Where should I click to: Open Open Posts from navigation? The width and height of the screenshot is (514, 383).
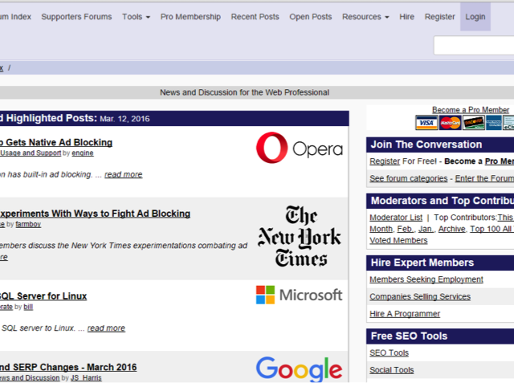tap(311, 17)
